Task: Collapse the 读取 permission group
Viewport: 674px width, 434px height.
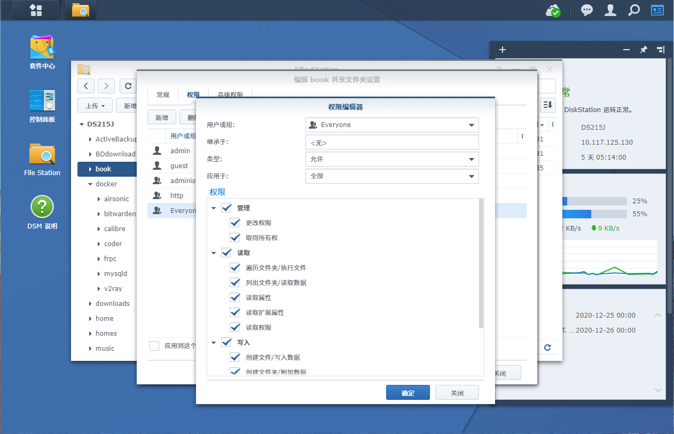Action: pyautogui.click(x=214, y=252)
